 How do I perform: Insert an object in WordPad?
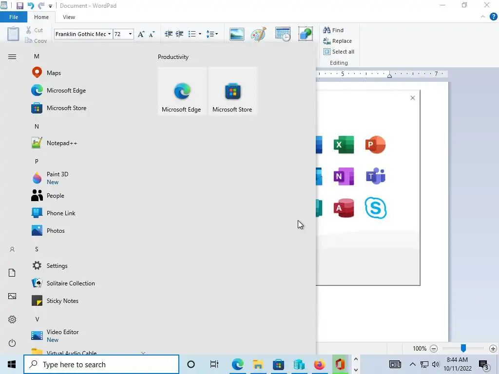[x=306, y=34]
